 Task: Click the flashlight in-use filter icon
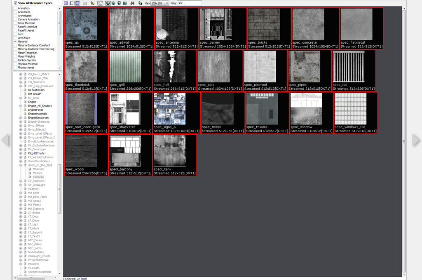coord(93,3)
